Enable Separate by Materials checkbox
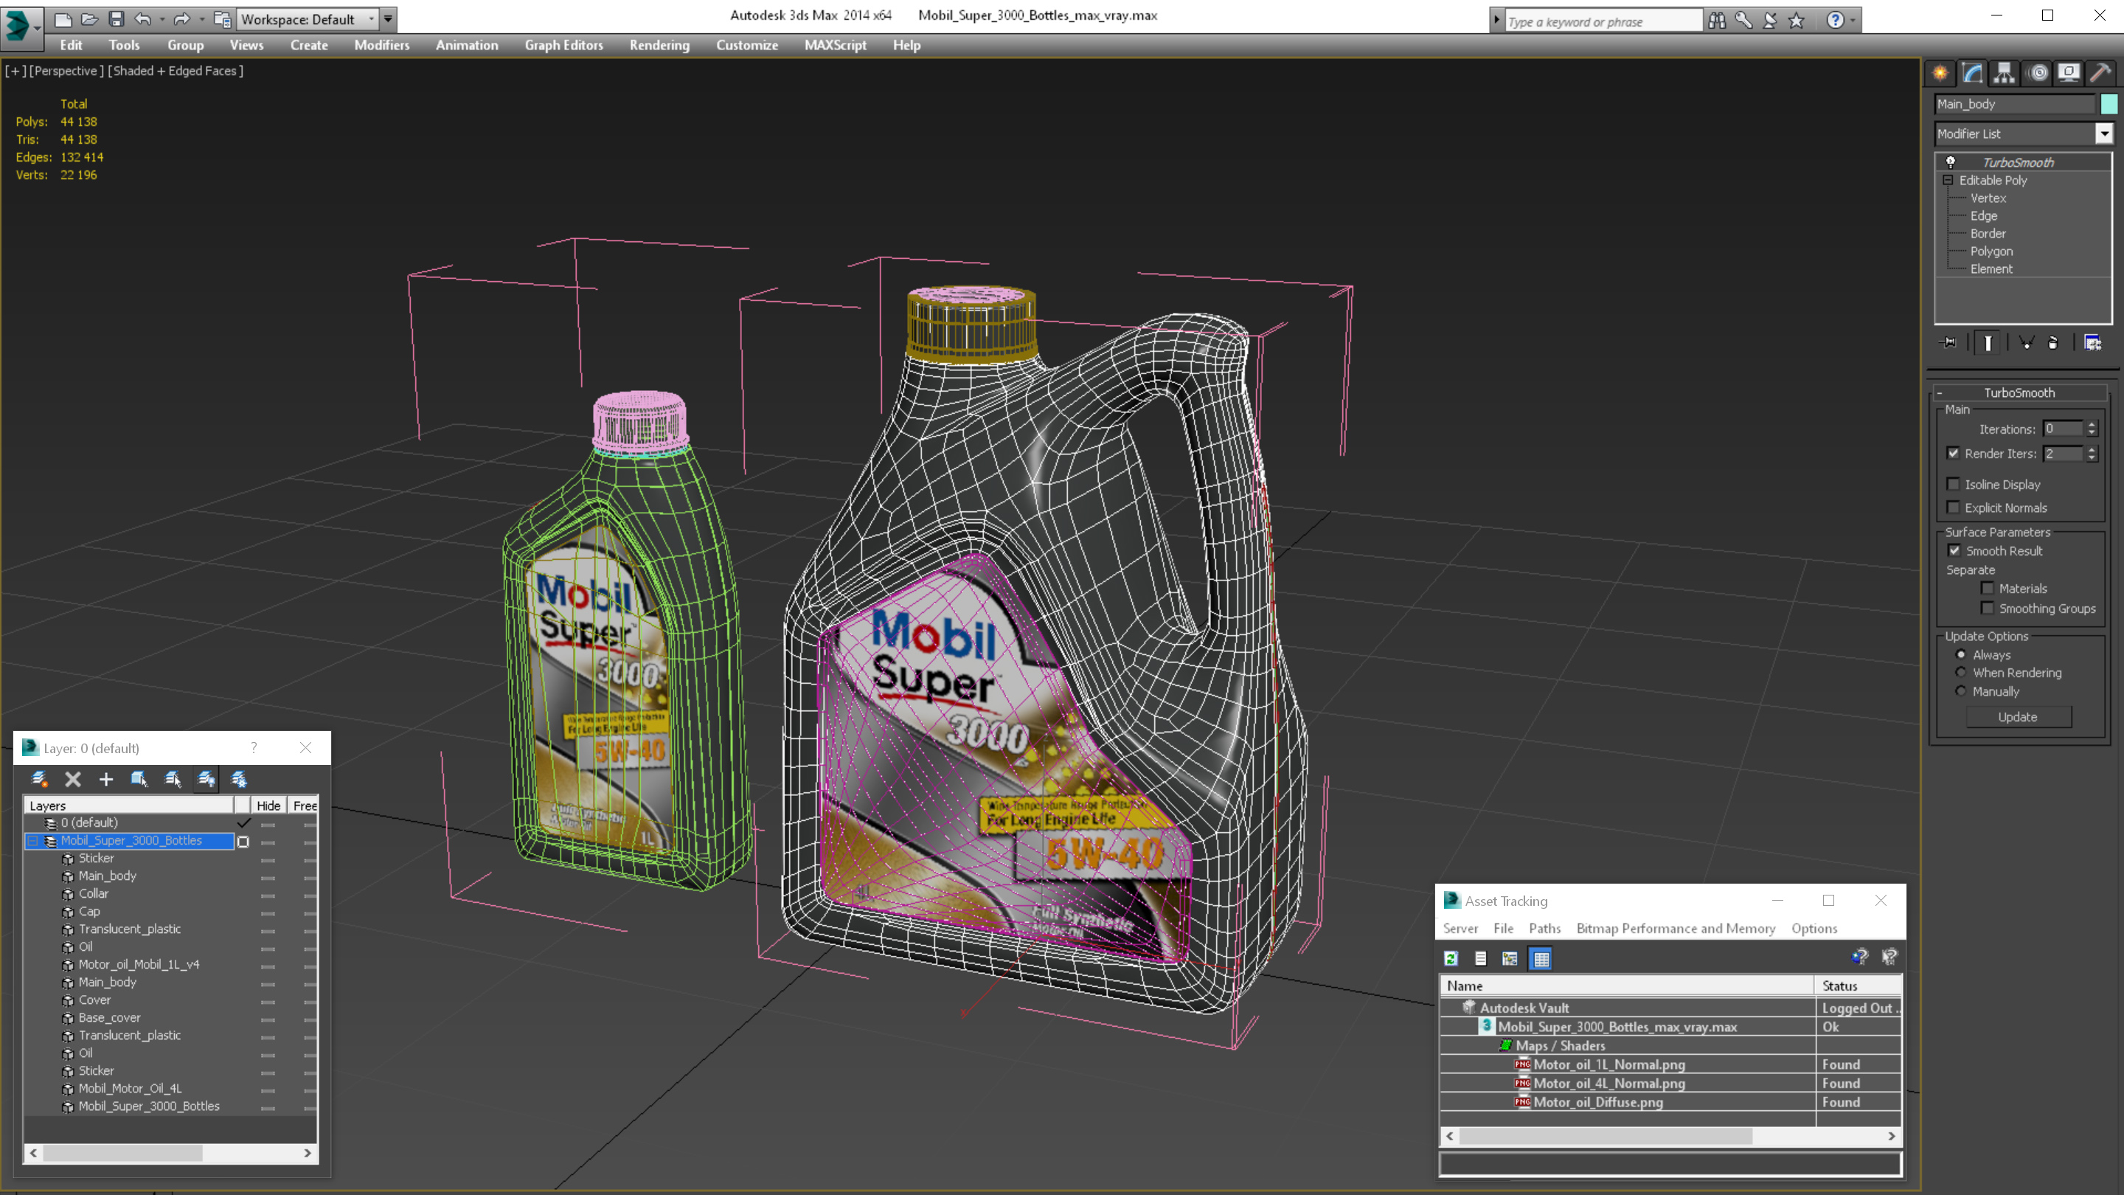Screen dimensions: 2124x1195 1987,588
